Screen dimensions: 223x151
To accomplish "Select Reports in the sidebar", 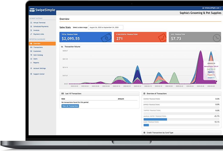I will click(x=36, y=63).
